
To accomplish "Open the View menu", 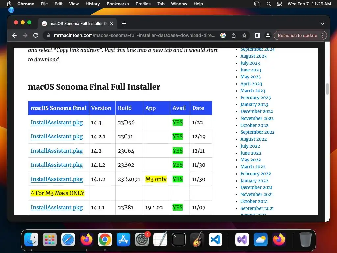I will coord(74,4).
